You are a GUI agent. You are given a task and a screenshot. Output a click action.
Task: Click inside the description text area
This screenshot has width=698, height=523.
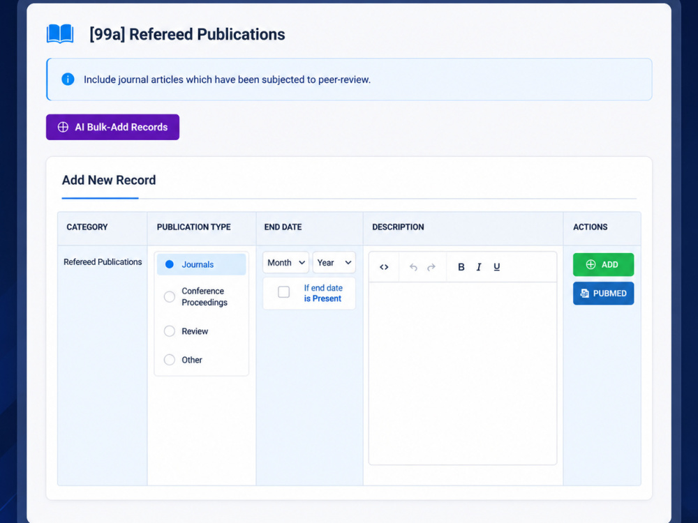(x=463, y=373)
